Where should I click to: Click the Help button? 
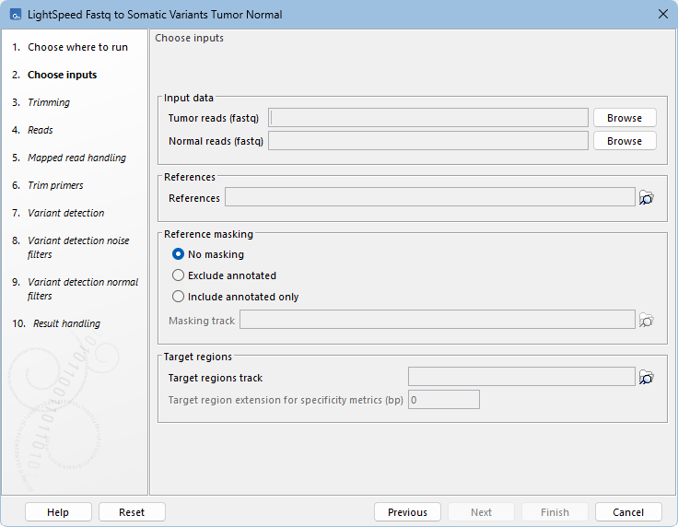tap(58, 512)
